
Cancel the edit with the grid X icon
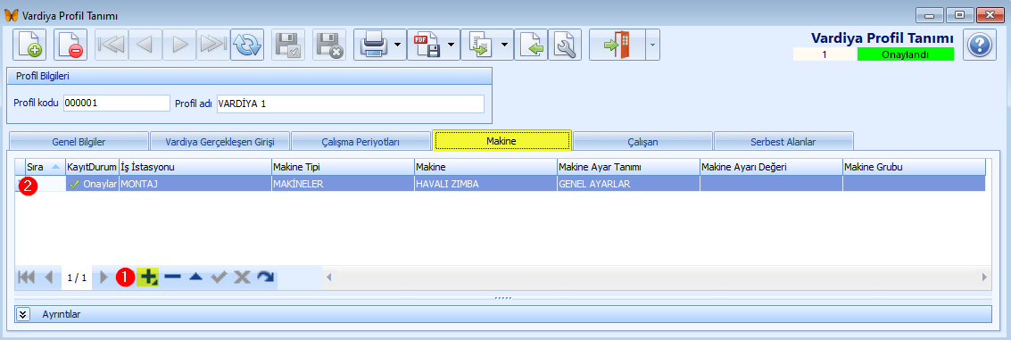coord(242,277)
